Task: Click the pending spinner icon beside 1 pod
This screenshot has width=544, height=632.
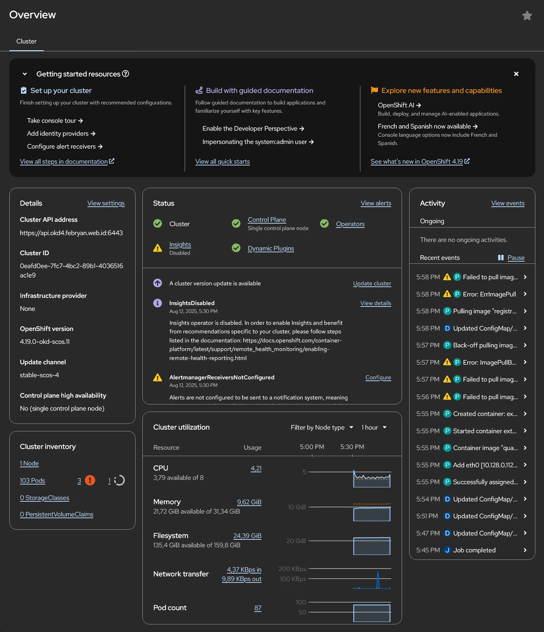Action: coord(119,480)
